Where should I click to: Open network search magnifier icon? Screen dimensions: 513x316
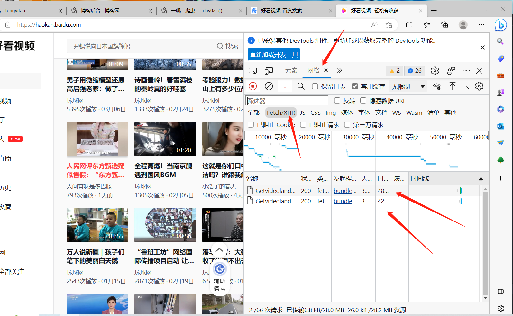(301, 86)
